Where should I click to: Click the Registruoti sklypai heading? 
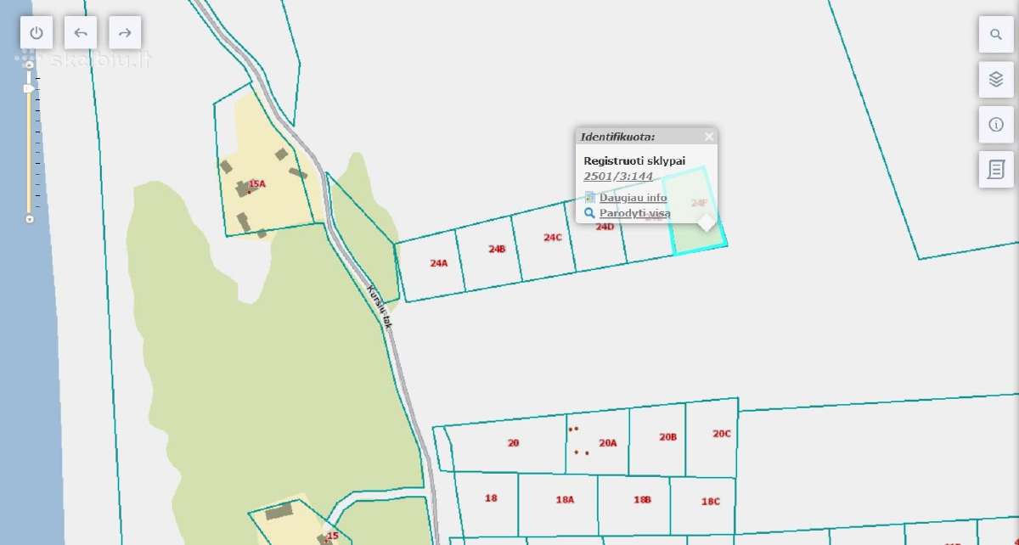pyautogui.click(x=634, y=160)
